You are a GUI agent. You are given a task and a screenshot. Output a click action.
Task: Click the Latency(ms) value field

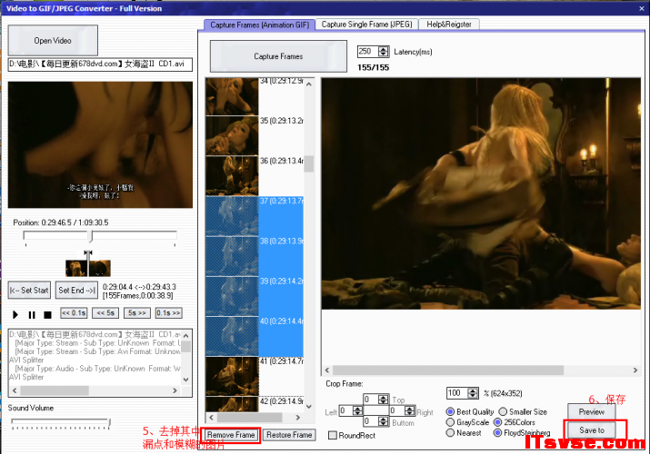point(368,52)
